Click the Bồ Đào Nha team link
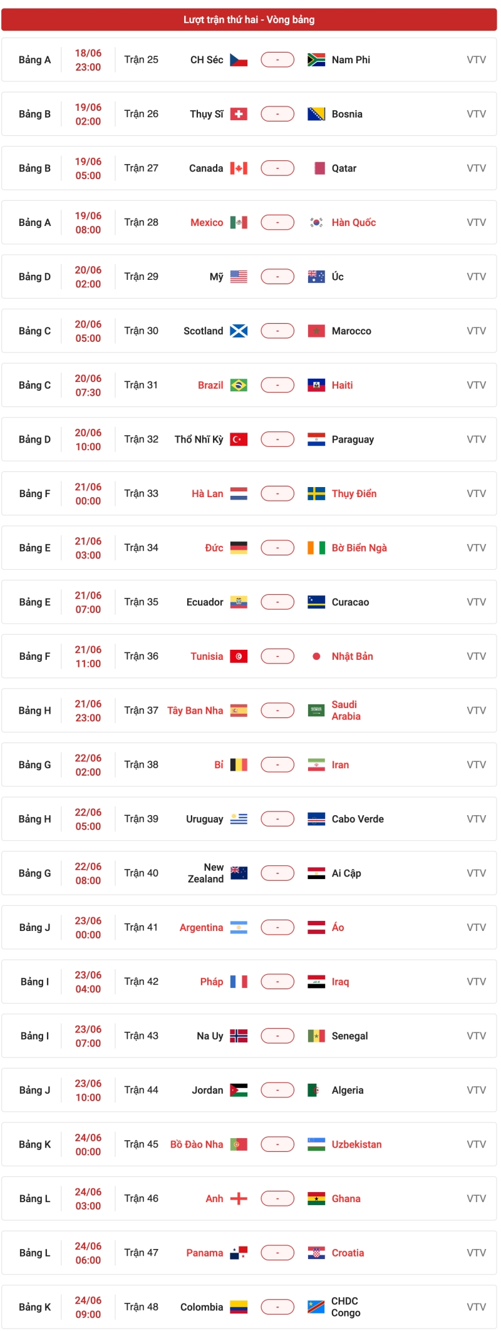The image size is (501, 1331). (x=197, y=1144)
